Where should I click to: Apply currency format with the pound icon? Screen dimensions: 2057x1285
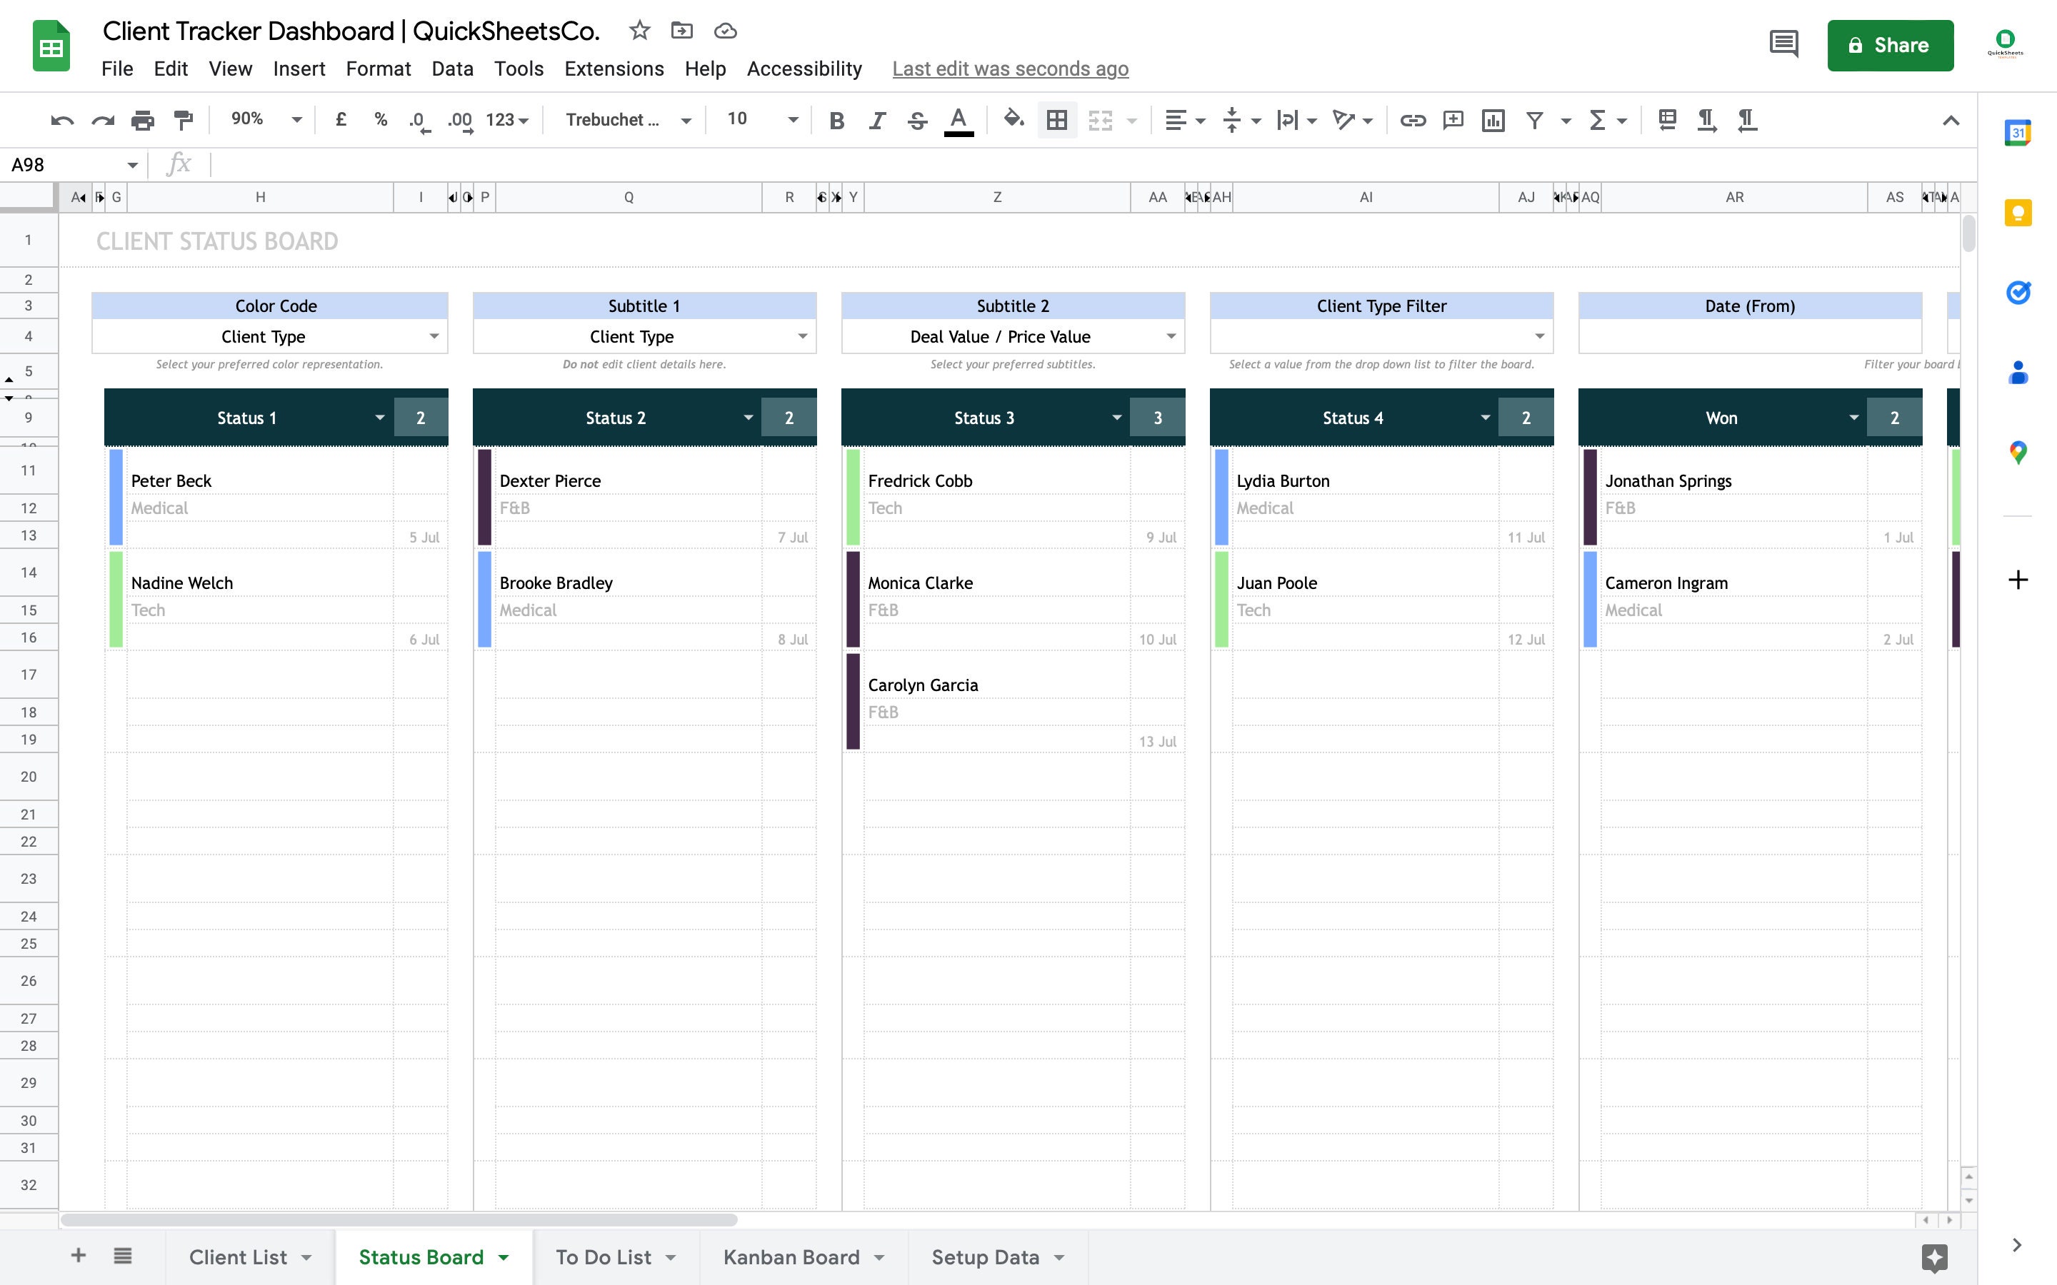click(341, 120)
